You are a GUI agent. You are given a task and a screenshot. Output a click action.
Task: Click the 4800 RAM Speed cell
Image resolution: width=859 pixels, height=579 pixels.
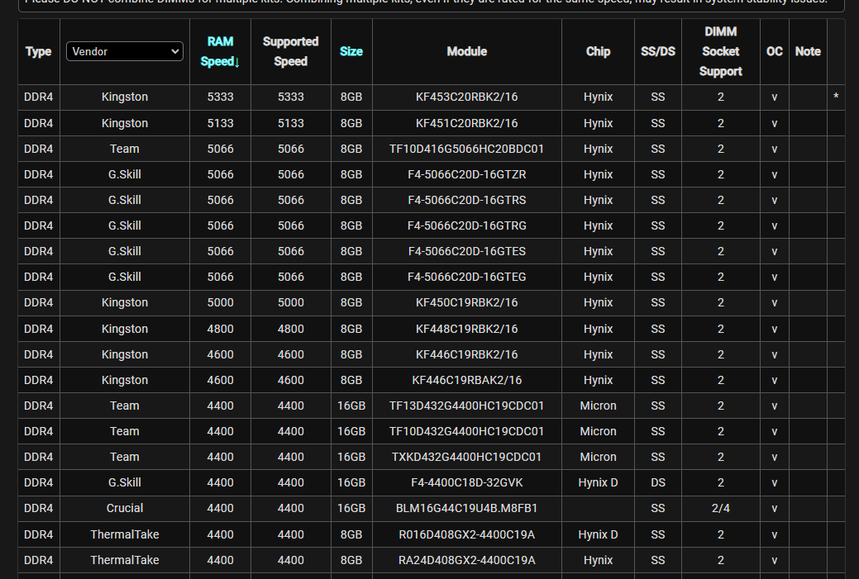[x=220, y=329]
